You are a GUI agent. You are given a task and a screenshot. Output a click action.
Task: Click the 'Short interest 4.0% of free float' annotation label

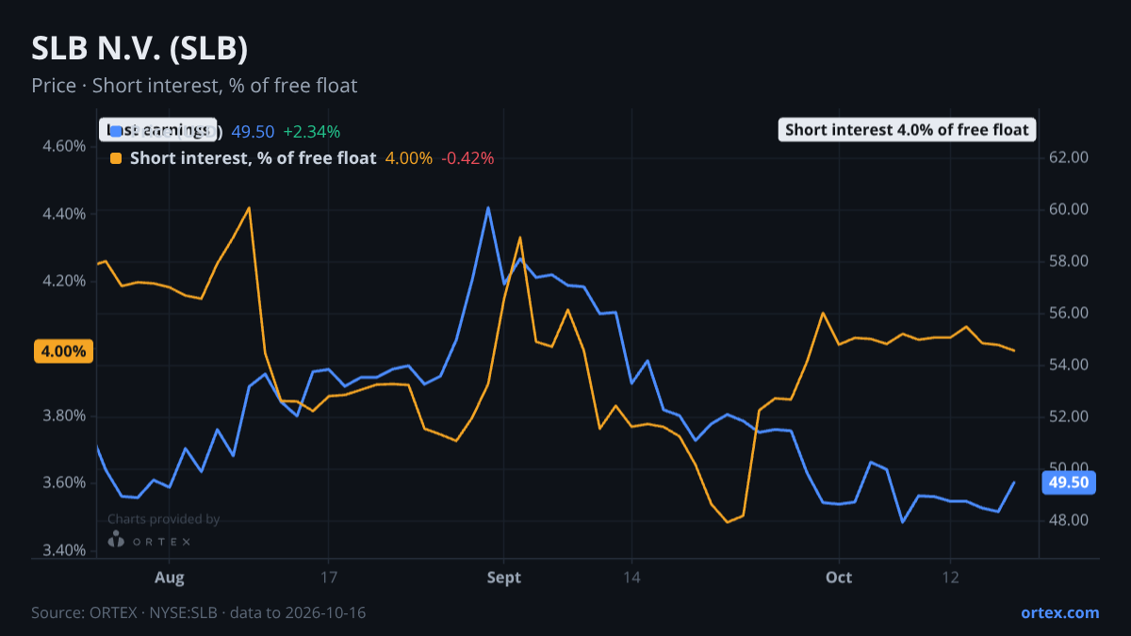pyautogui.click(x=907, y=130)
